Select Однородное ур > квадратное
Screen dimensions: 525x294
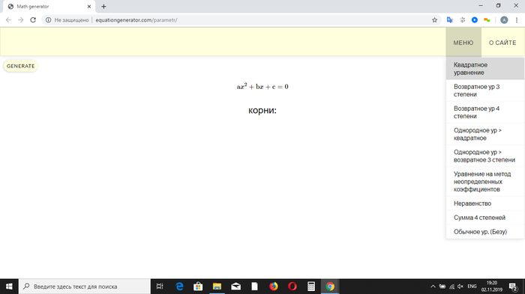click(x=484, y=134)
